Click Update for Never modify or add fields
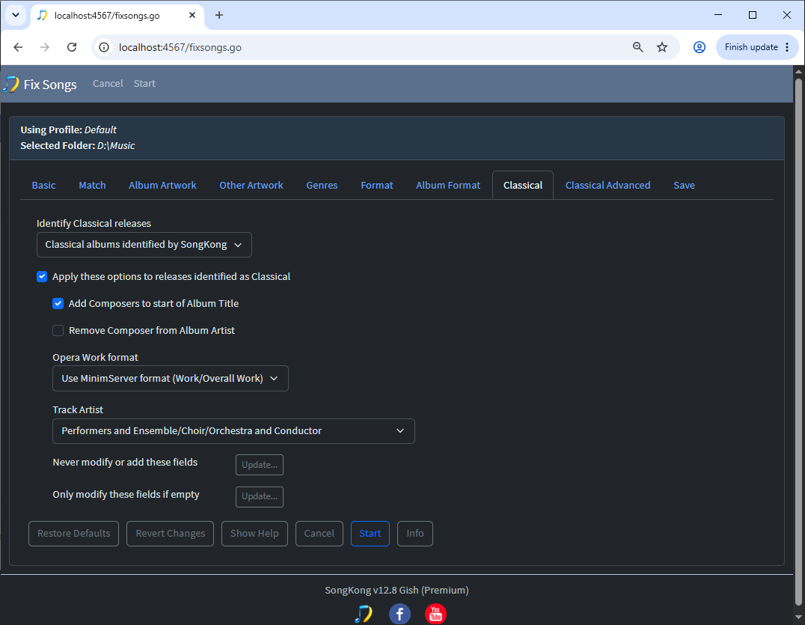This screenshot has height=625, width=805. click(260, 465)
